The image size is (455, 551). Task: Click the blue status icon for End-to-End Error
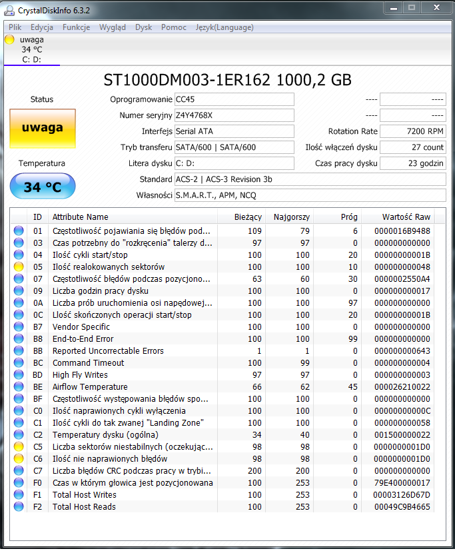click(19, 338)
